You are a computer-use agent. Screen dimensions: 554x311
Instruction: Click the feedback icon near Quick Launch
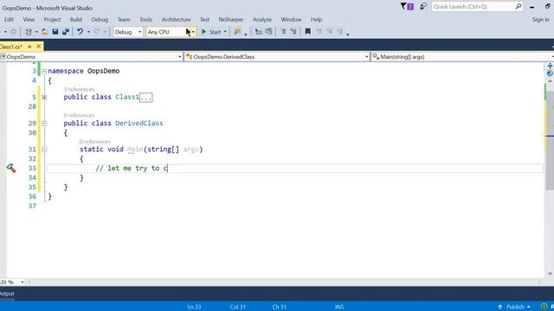point(423,6)
